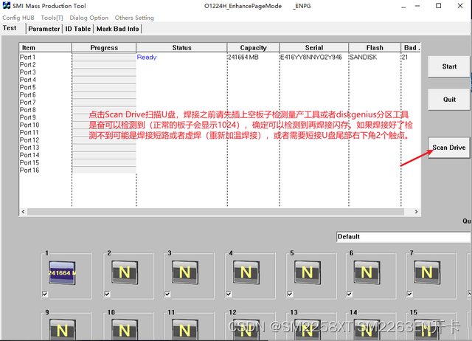Open the Others Setting menu
Image resolution: width=472 pixels, height=341 pixels.
tap(134, 18)
